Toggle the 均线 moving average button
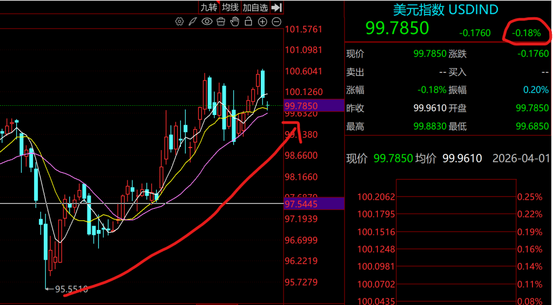Image resolution: width=553 pixels, height=305 pixels. click(231, 8)
